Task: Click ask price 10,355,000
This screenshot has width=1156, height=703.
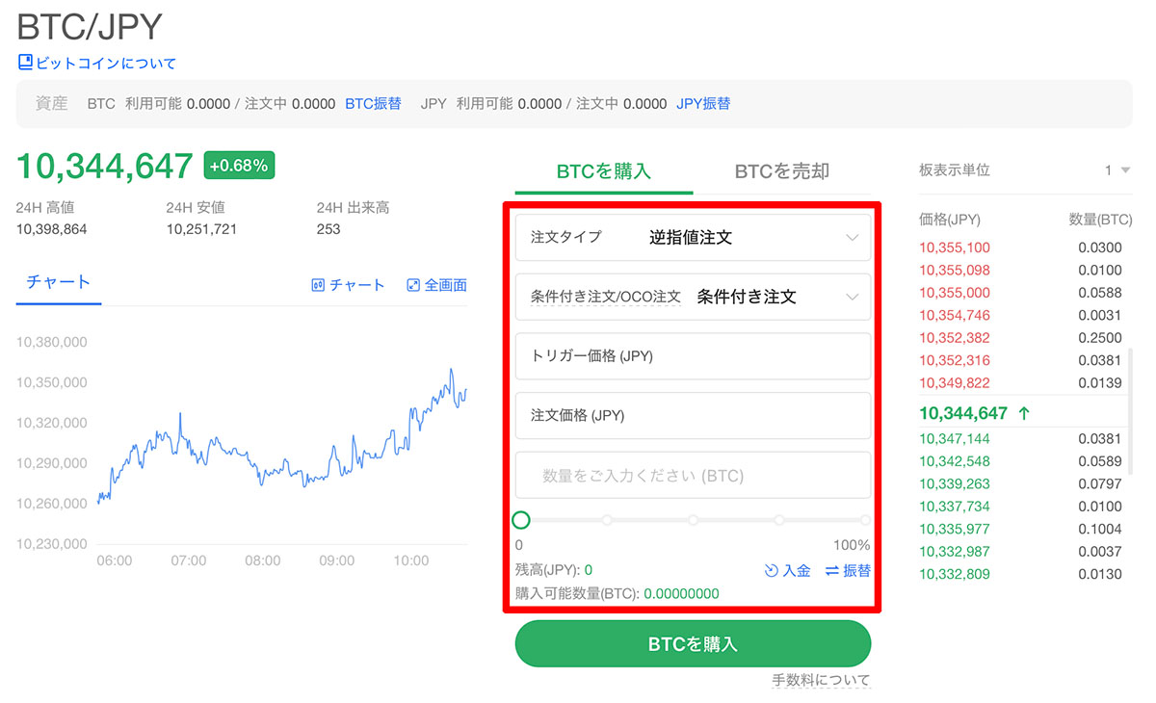Action: pyautogui.click(x=955, y=293)
